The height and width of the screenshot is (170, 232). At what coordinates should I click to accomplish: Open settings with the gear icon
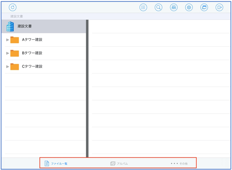(x=189, y=7)
